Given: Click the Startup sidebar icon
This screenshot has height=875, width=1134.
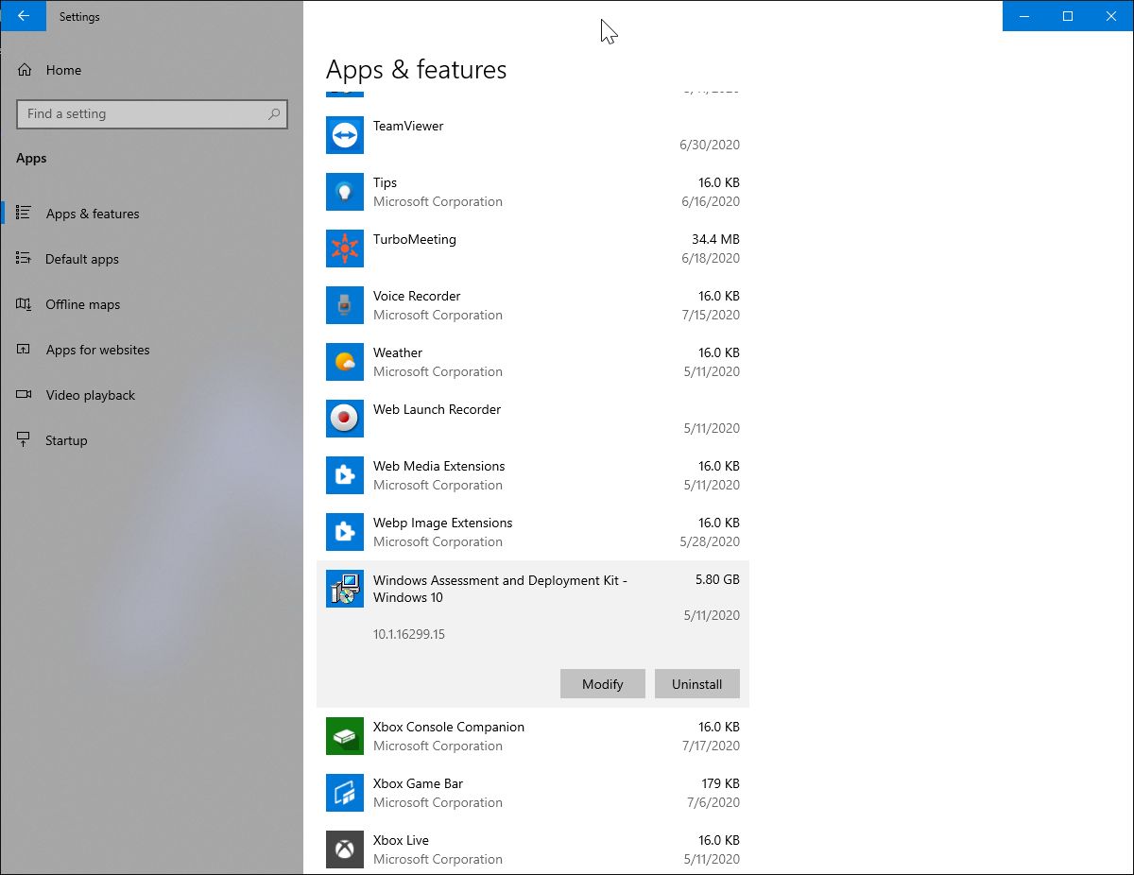Looking at the screenshot, I should (x=25, y=440).
